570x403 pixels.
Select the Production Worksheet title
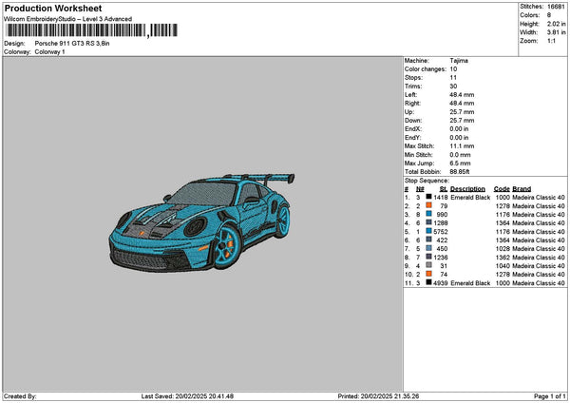pyautogui.click(x=52, y=8)
